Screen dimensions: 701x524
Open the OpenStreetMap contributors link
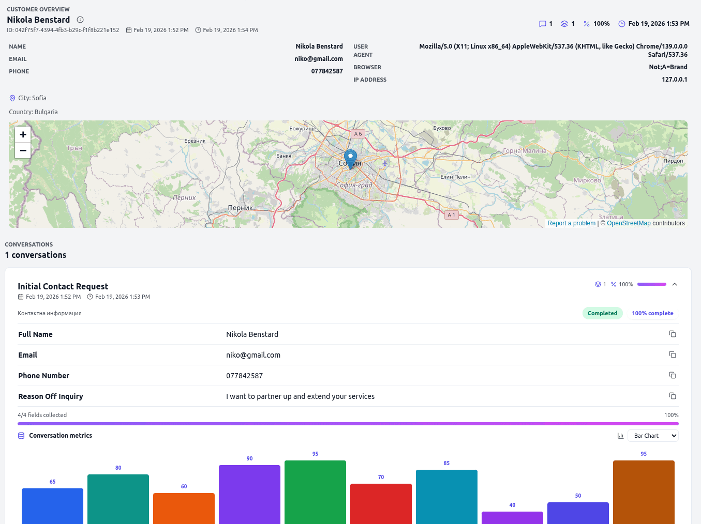coord(629,223)
